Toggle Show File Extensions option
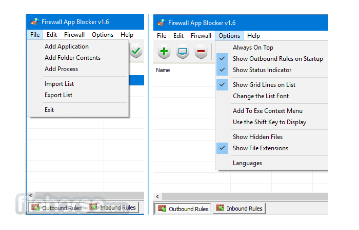This screenshot has width=359, height=230. point(272,148)
